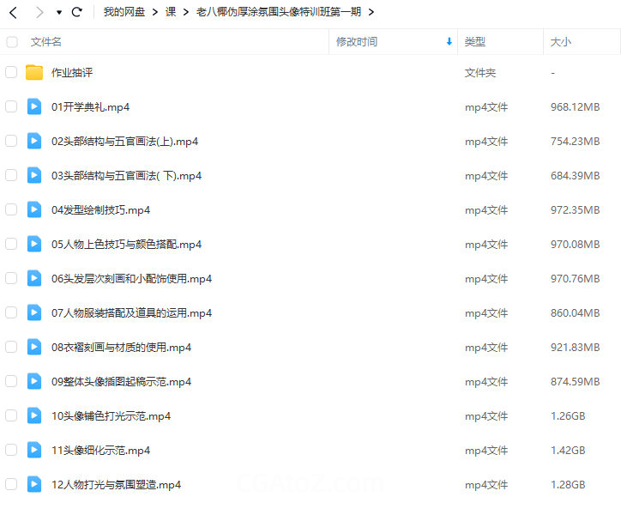Toggle sort arrow on 修改时间 column
Image resolution: width=621 pixels, height=509 pixels.
pyautogui.click(x=449, y=42)
